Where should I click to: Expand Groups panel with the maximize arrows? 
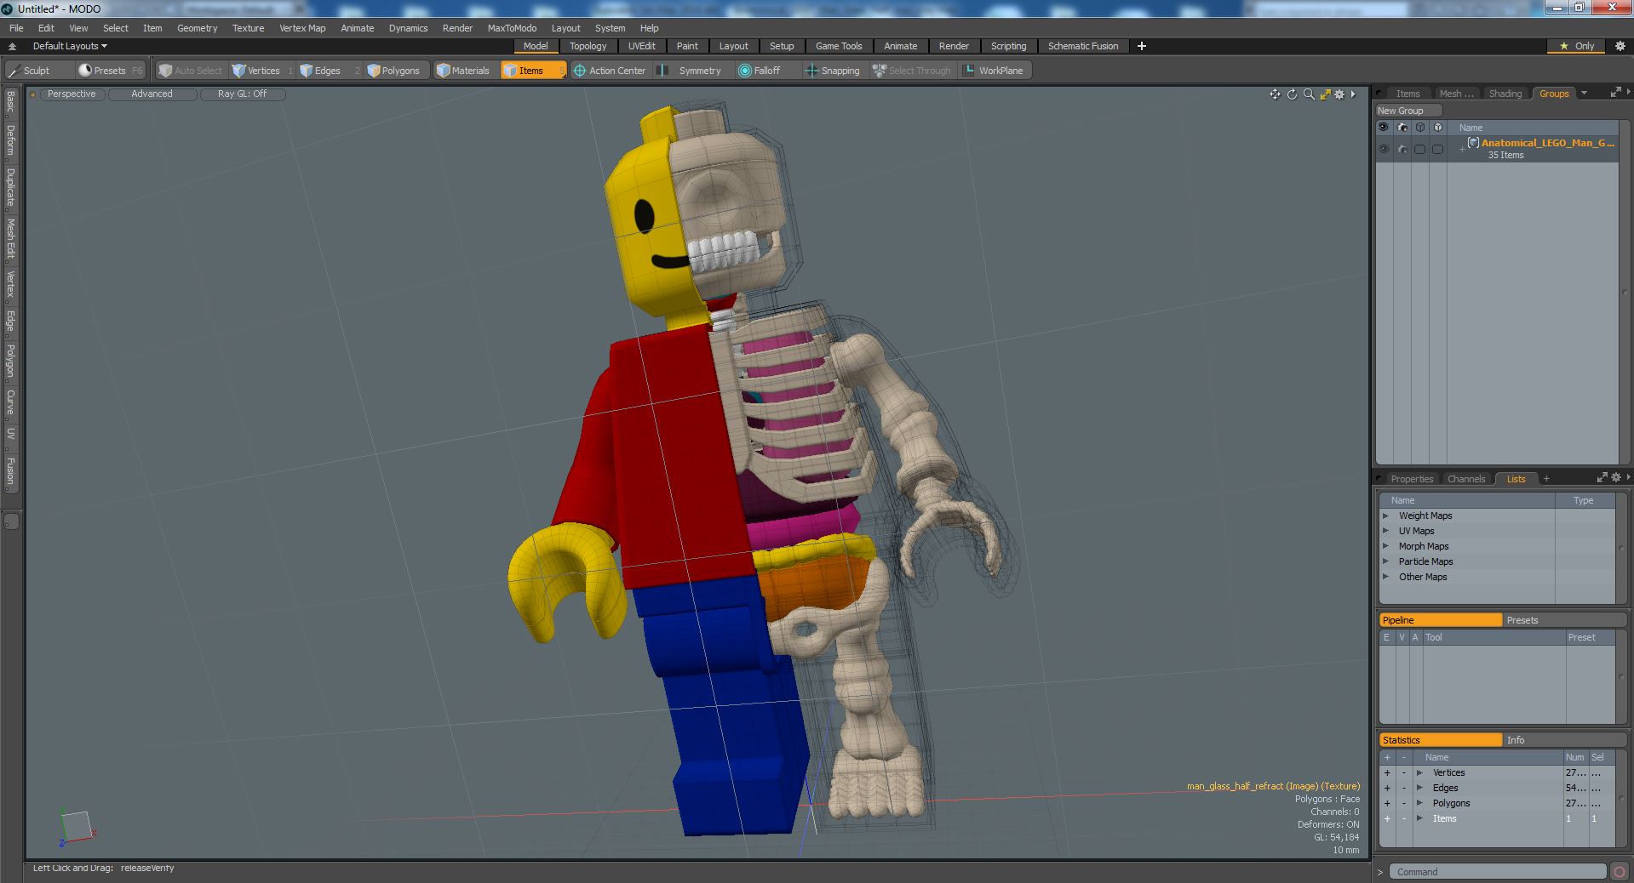(1615, 93)
